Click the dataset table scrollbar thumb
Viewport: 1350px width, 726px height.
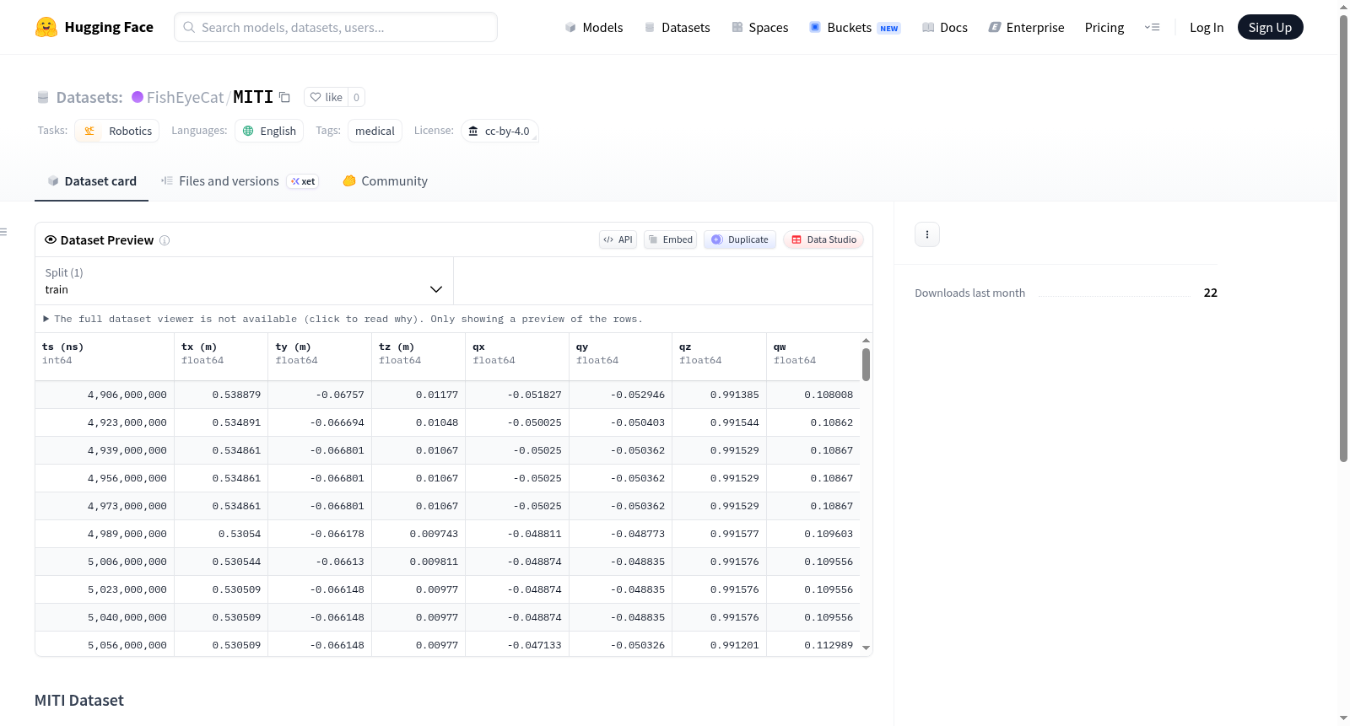point(866,365)
